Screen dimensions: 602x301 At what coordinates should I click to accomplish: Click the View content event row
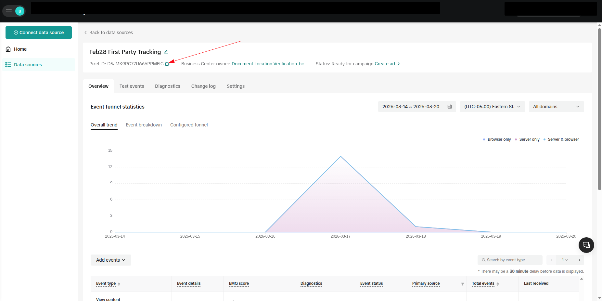point(108,299)
